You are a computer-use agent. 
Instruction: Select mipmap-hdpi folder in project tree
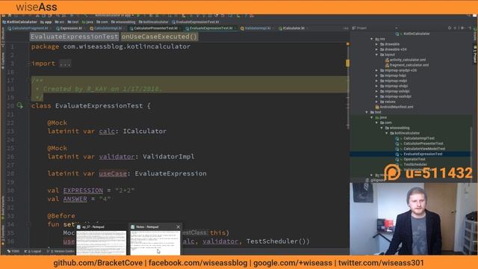pyautogui.click(x=395, y=75)
